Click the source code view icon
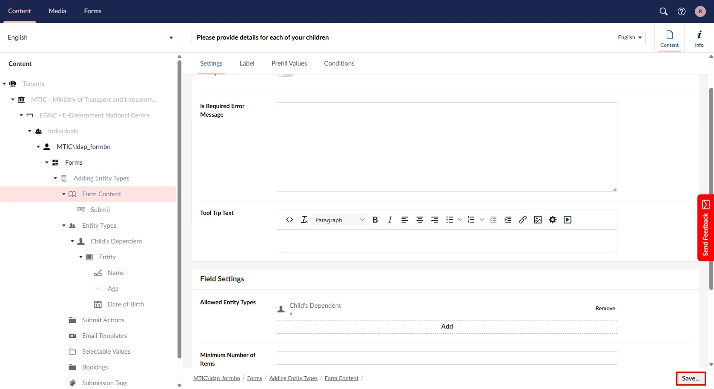This screenshot has width=714, height=389. (x=290, y=220)
